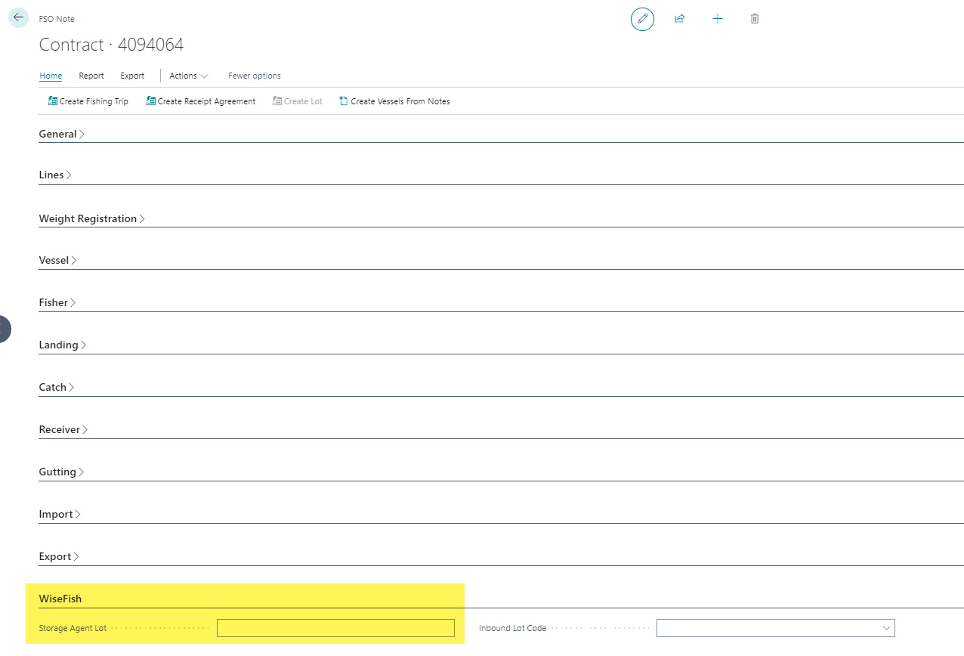964x656 pixels.
Task: Open the Actions dropdown menu
Action: [x=188, y=76]
